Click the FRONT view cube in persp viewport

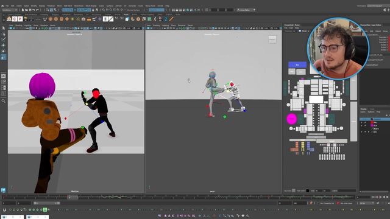272,40
